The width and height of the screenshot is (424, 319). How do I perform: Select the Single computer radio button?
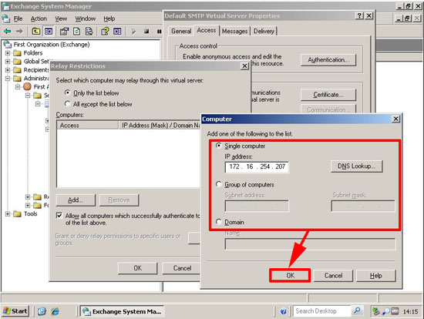[218, 146]
